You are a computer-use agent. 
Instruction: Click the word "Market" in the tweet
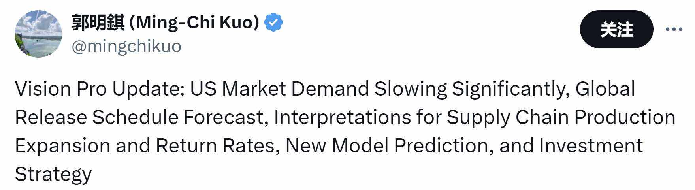click(x=254, y=89)
